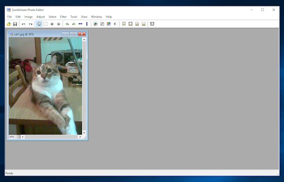Open the Edit menu
The width and height of the screenshot is (284, 182).
tap(18, 17)
